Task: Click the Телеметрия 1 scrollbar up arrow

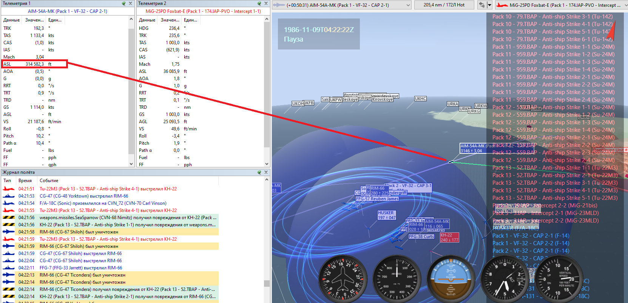Action: pos(131,19)
